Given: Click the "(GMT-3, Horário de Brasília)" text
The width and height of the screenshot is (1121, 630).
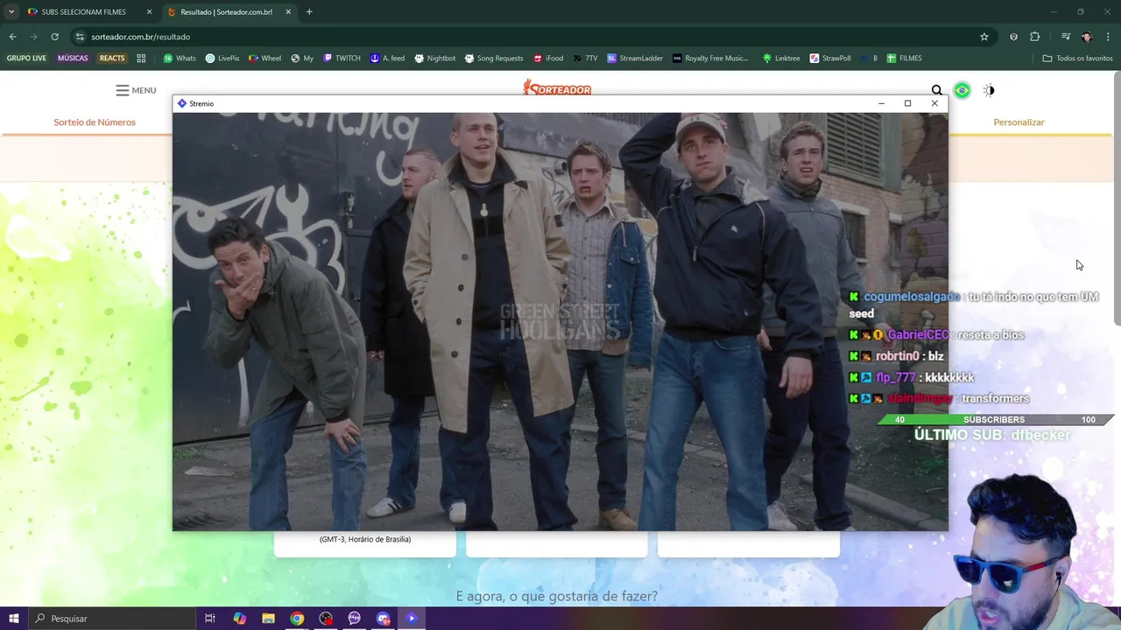Looking at the screenshot, I should (365, 539).
